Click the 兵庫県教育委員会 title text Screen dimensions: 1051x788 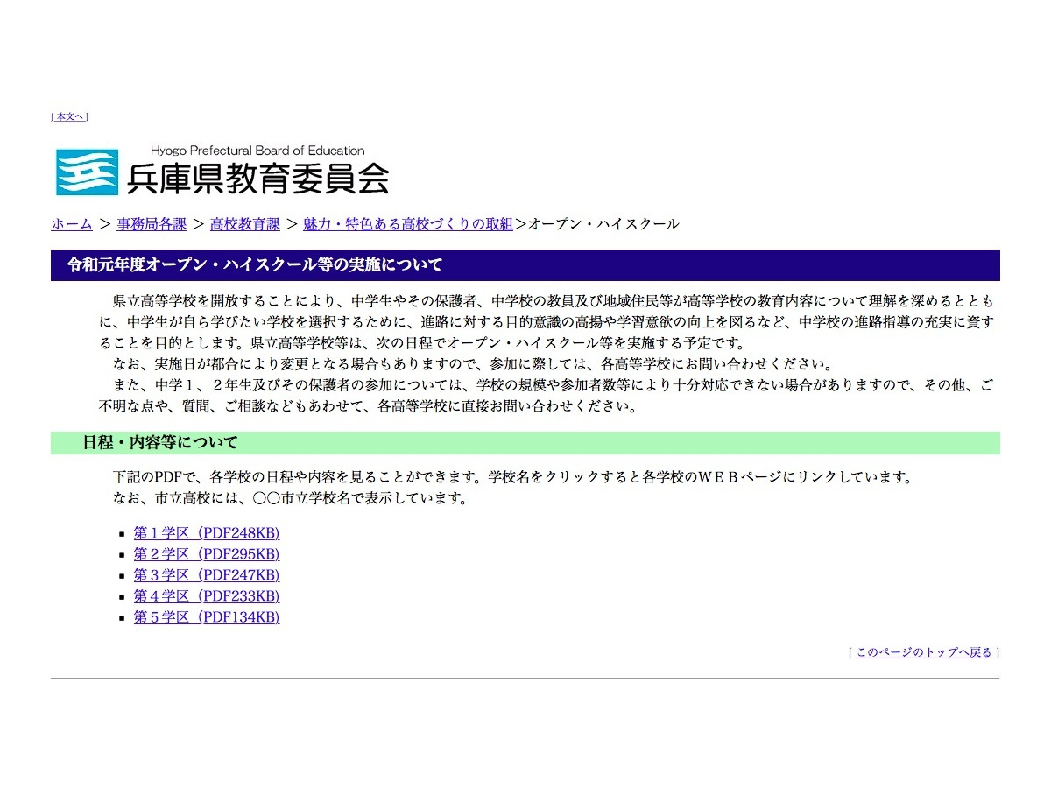259,179
